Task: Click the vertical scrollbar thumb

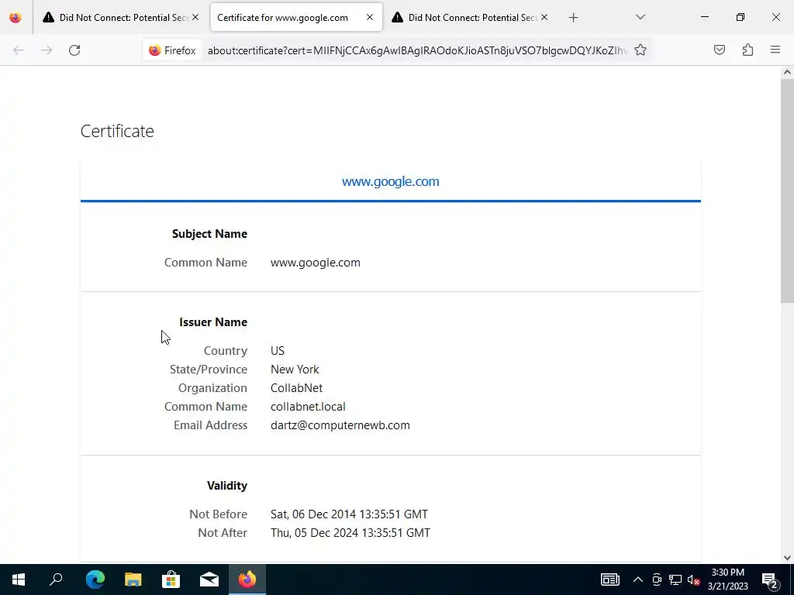Action: (x=787, y=191)
